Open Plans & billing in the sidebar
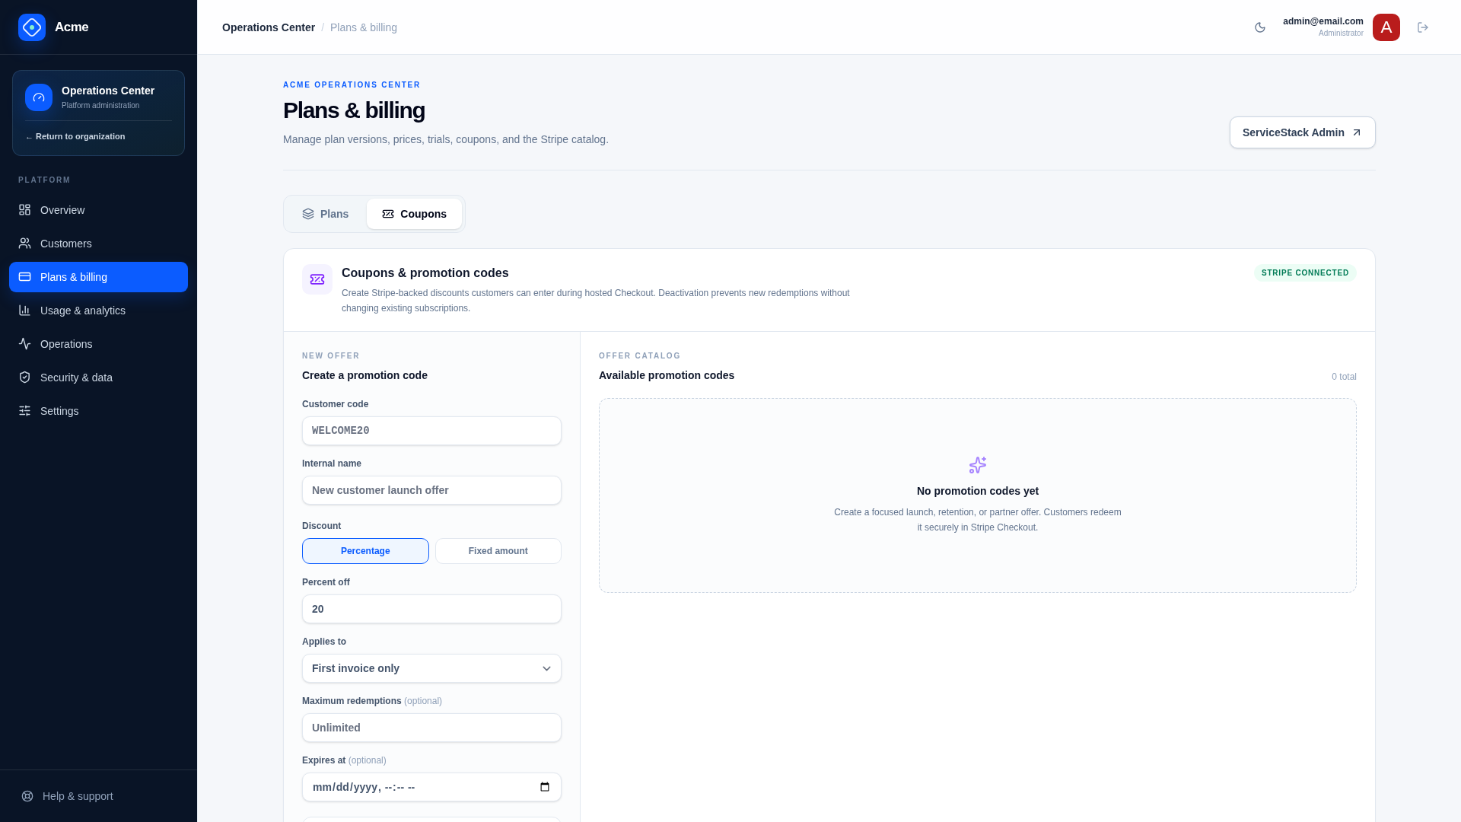Viewport: 1461px width, 822px height. pyautogui.click(x=98, y=277)
